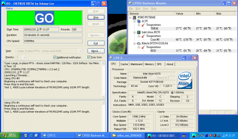Click the Max column header
Screen dimensions: 238x139
(225, 14)
